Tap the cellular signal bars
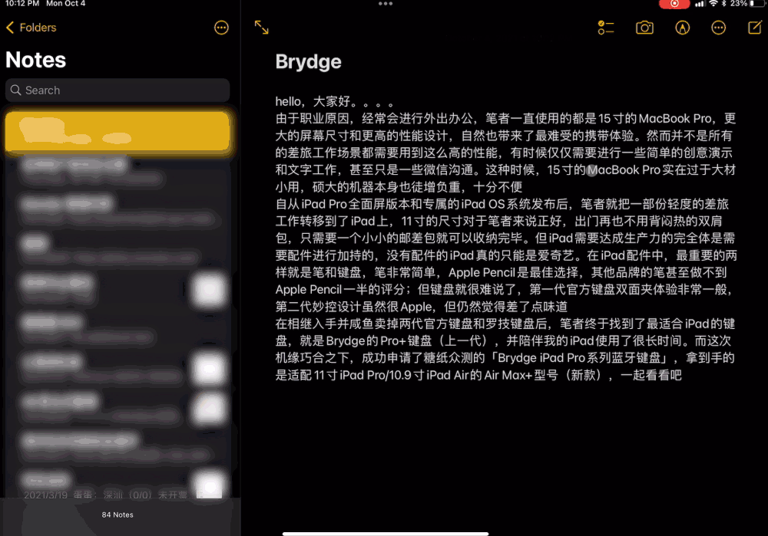The image size is (768, 536). click(700, 4)
